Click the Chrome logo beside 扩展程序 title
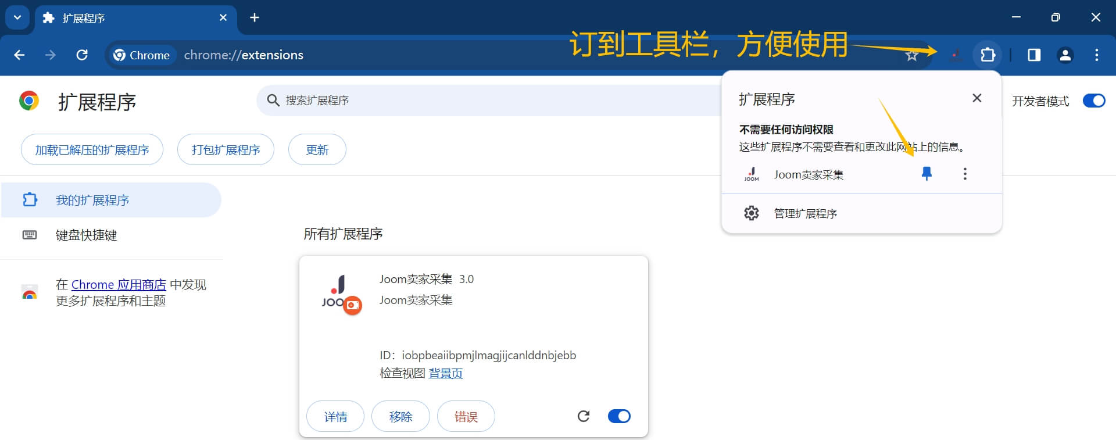Screen dimensions: 1116x440 point(29,101)
